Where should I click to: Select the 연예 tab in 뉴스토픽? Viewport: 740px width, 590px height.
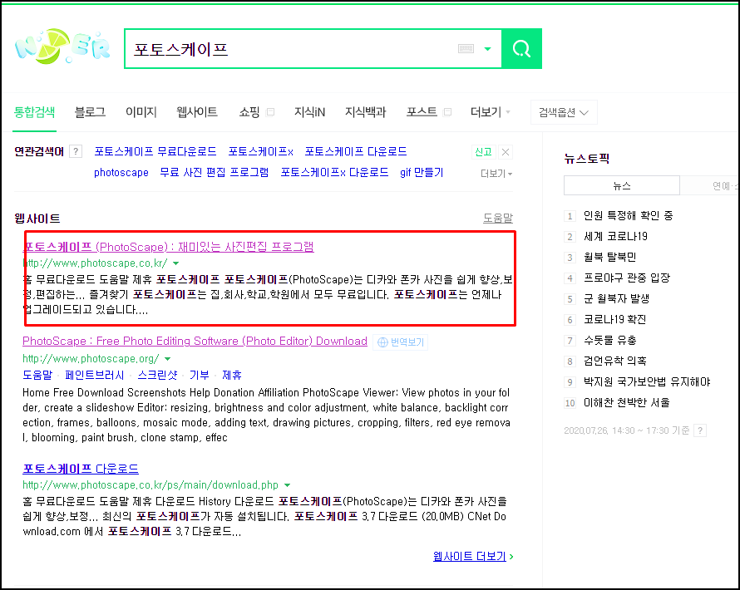710,186
